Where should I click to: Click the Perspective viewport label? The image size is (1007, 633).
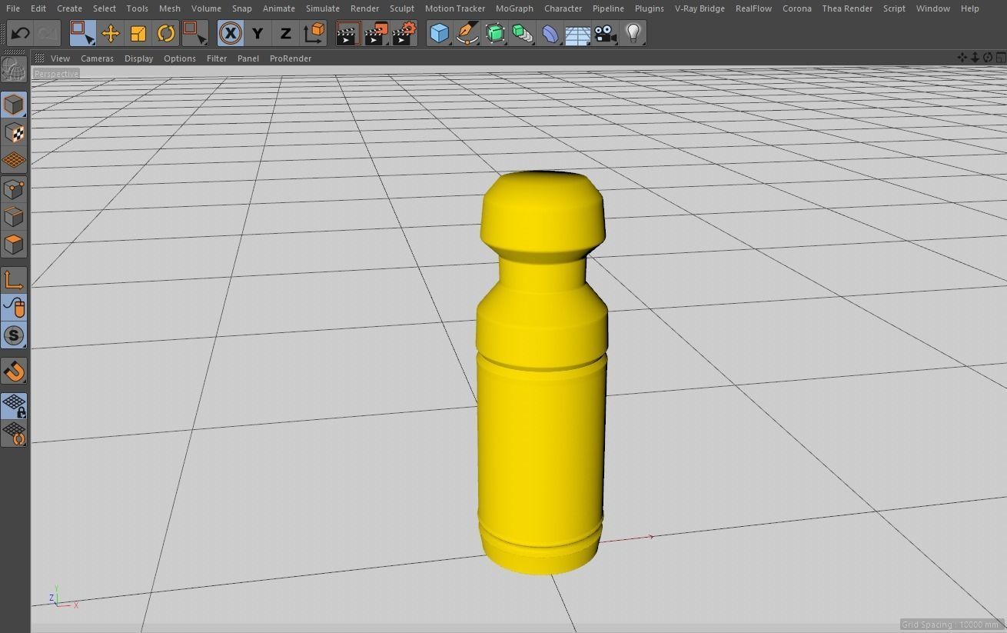click(x=56, y=74)
